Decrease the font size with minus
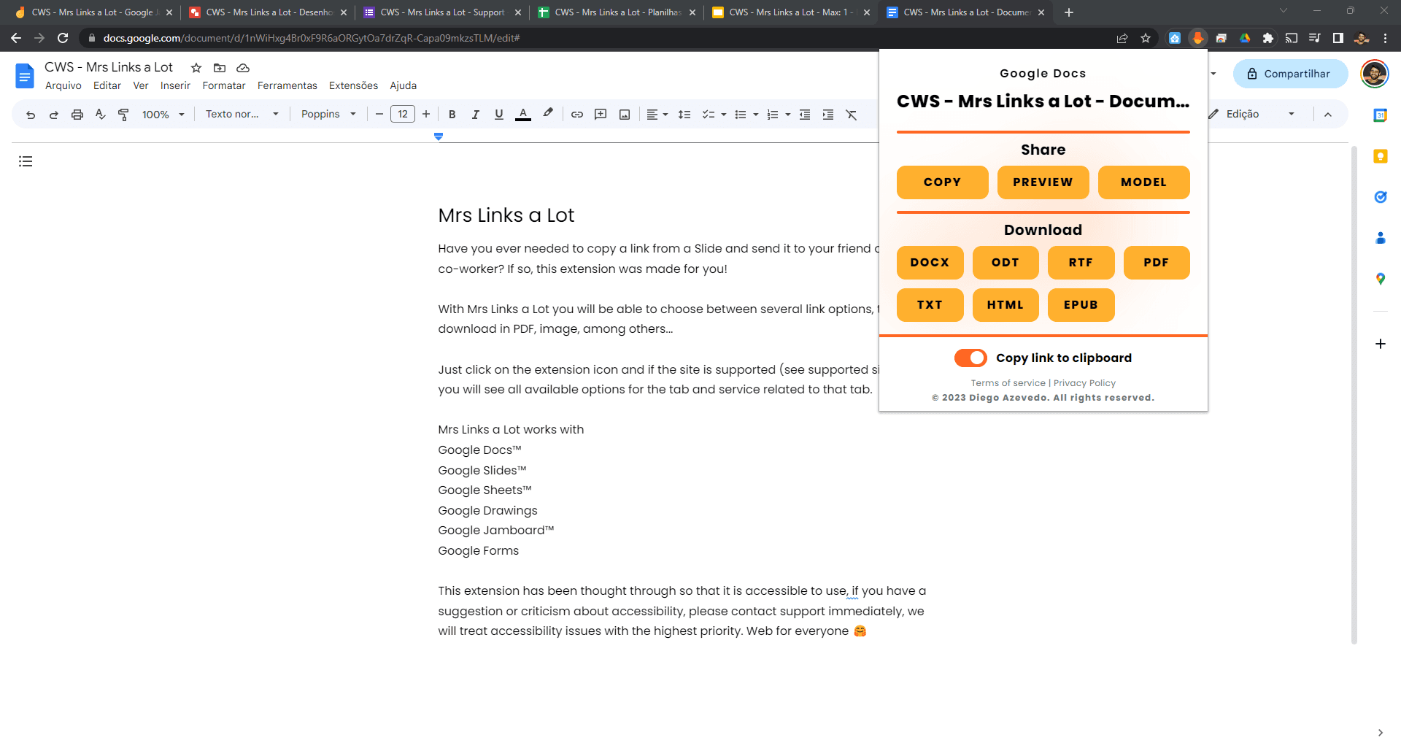This screenshot has width=1401, height=751. (x=379, y=114)
